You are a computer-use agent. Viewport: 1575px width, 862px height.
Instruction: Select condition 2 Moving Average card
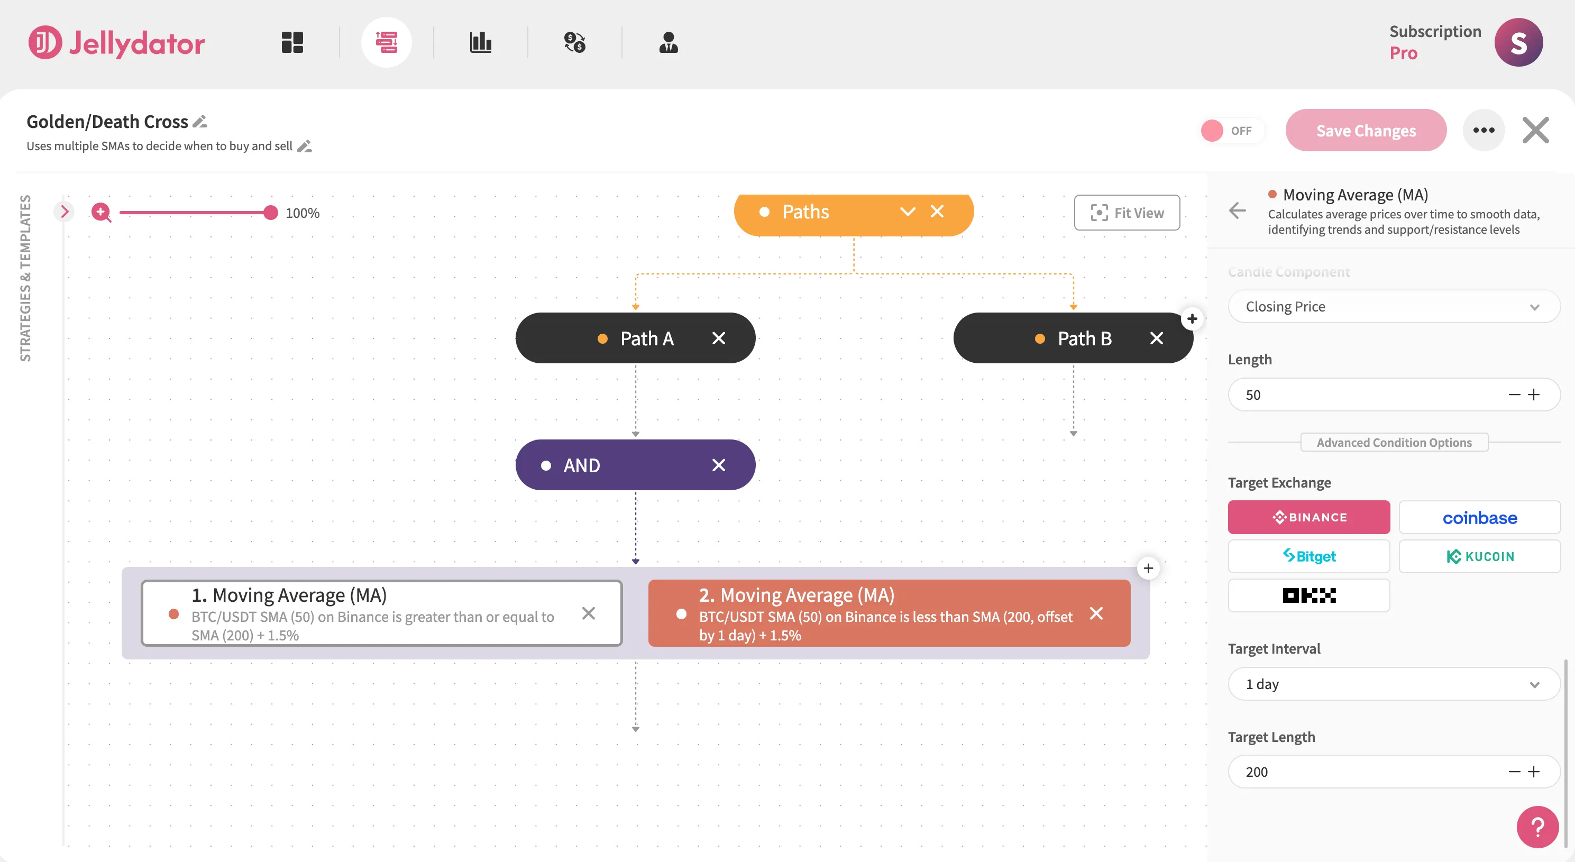point(889,613)
